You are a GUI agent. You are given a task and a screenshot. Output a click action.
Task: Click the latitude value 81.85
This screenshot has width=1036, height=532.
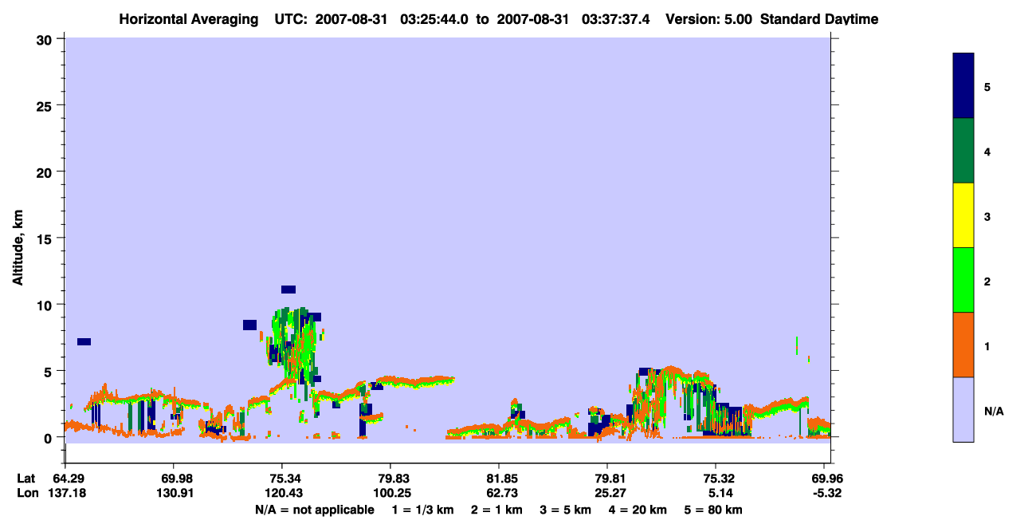point(499,478)
